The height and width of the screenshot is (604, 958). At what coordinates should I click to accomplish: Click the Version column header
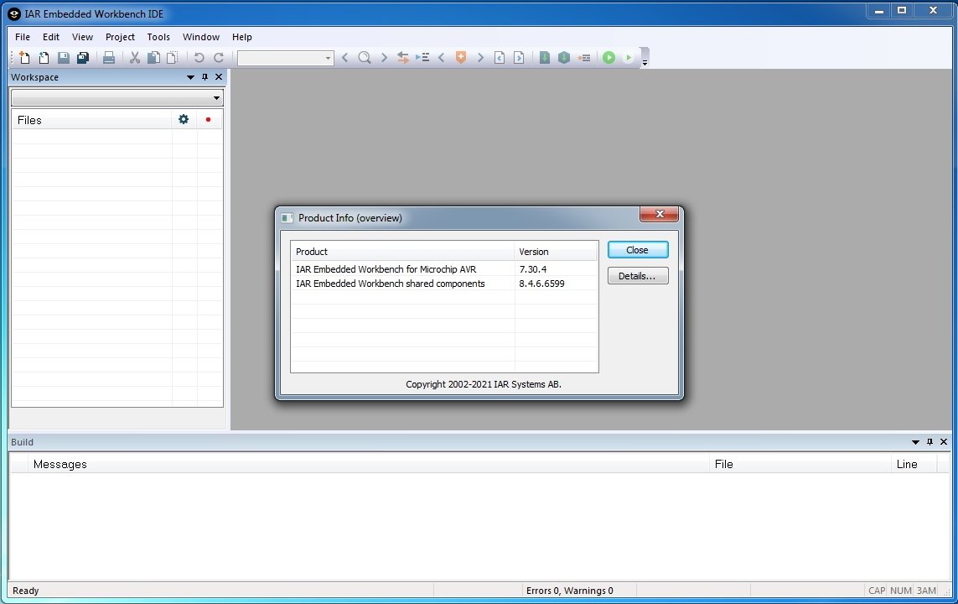tap(534, 252)
